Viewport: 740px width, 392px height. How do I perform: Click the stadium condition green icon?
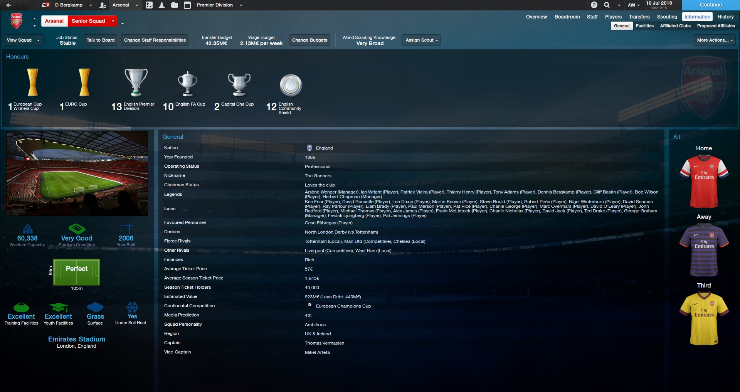(77, 229)
